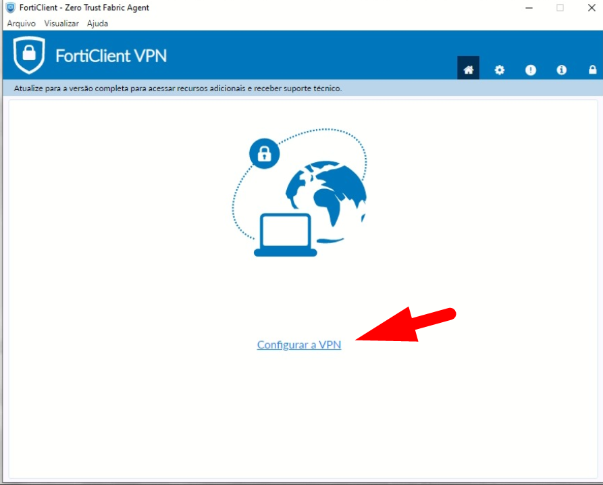The height and width of the screenshot is (485, 603).
Task: Open the Visualizar menu
Action: click(61, 24)
